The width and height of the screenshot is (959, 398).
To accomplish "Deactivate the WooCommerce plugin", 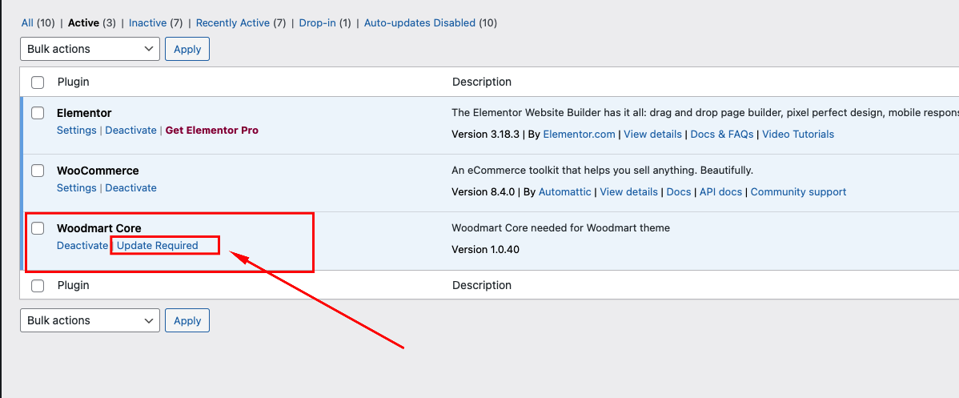I will [x=131, y=188].
